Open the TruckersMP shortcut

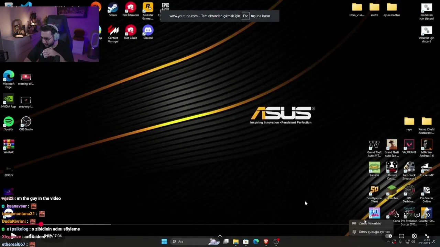coord(427,169)
